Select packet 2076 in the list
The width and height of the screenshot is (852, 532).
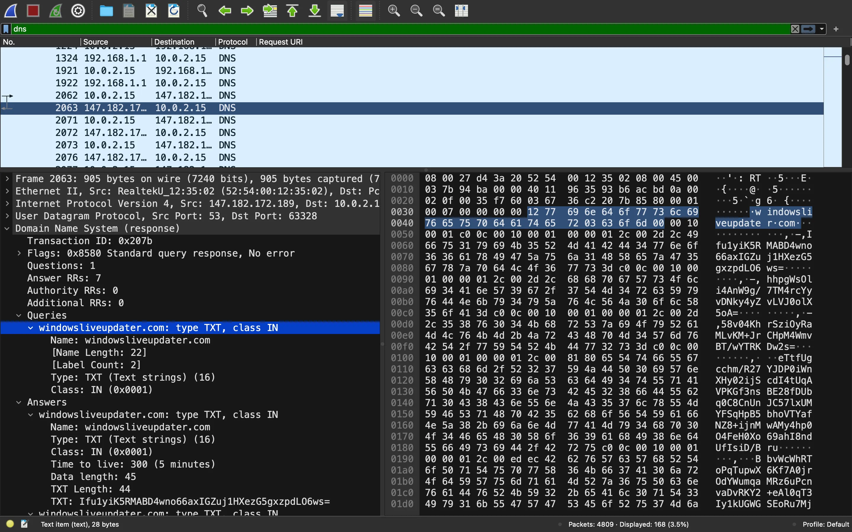pos(412,157)
